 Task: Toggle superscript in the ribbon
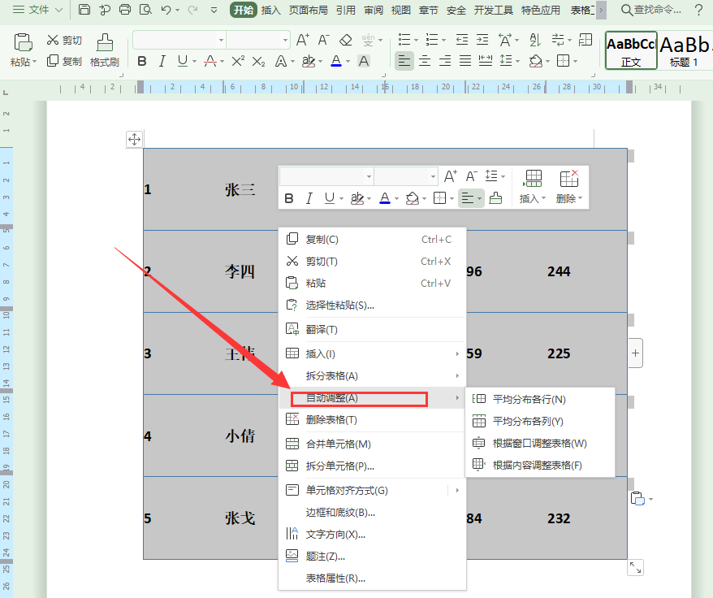point(238,61)
